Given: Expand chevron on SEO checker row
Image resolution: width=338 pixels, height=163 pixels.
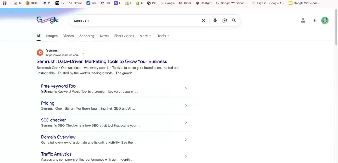Looking at the screenshot, I should coord(186,122).
